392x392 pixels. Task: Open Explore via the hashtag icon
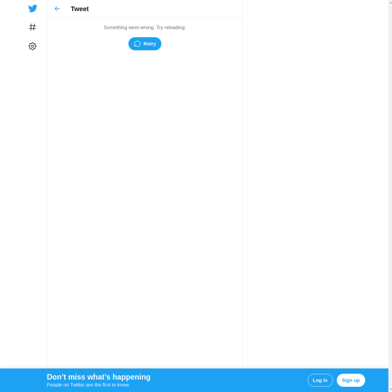pos(33,27)
